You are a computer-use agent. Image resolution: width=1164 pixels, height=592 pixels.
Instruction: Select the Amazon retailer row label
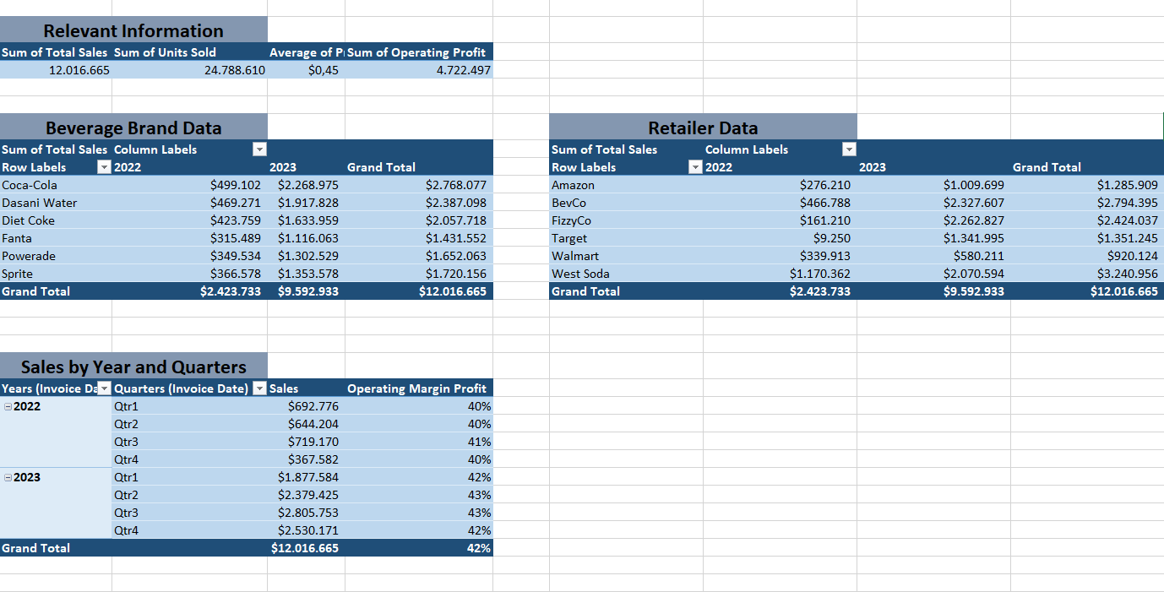tap(626, 185)
